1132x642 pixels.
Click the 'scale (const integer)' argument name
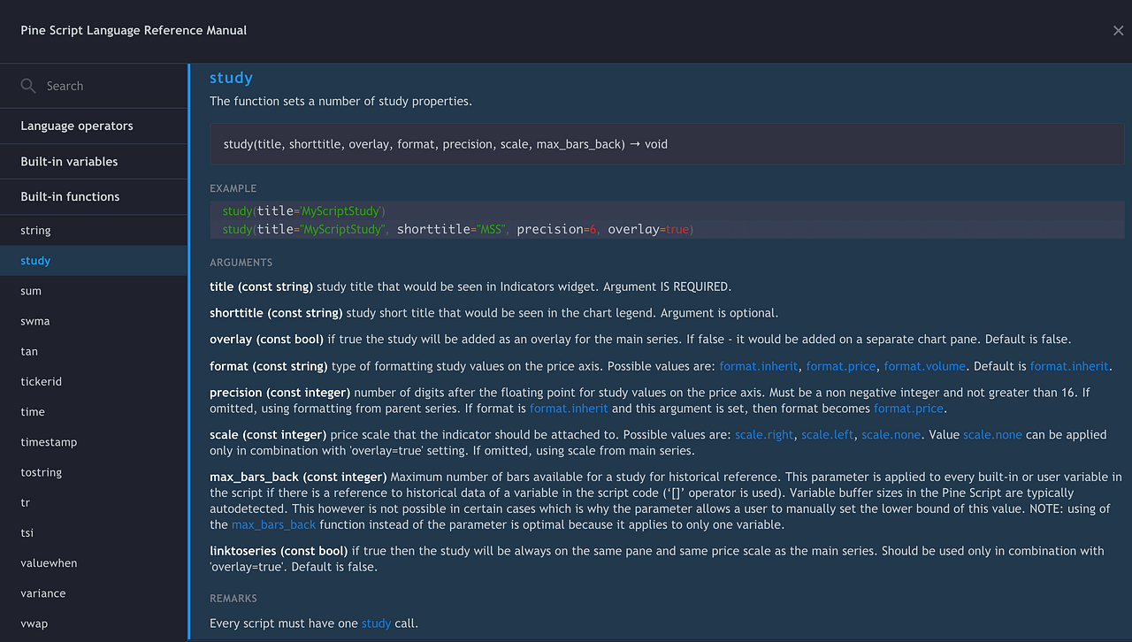[x=269, y=435]
